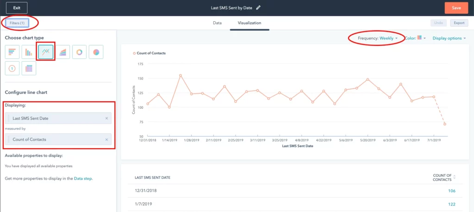Edit the report title with pencil icon
The height and width of the screenshot is (212, 474).
(258, 8)
